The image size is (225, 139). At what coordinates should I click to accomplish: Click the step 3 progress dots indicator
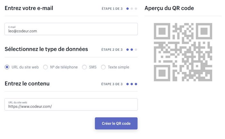coord(132,84)
